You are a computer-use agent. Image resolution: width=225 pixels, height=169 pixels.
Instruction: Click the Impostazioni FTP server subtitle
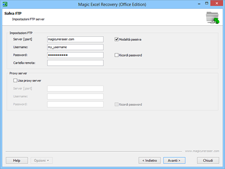pyautogui.click(x=28, y=19)
